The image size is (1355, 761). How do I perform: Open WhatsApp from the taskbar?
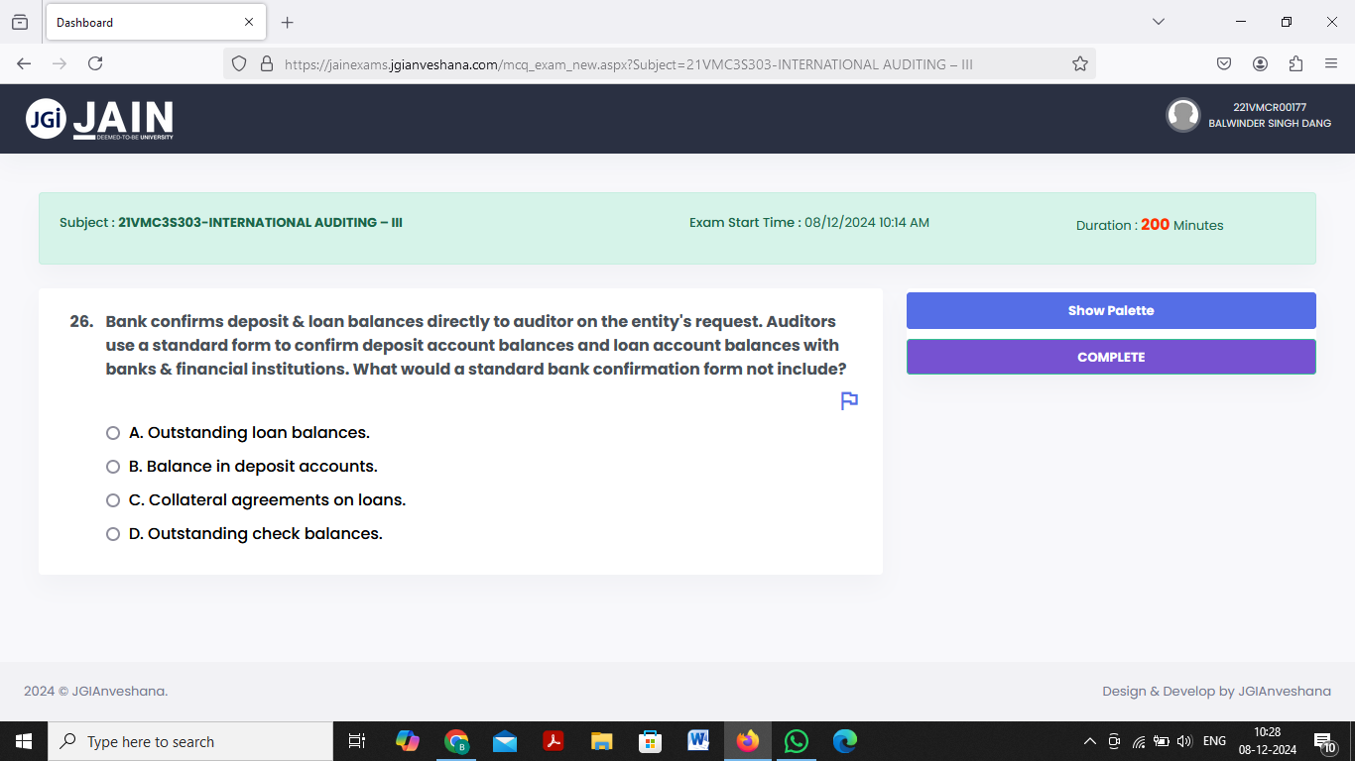pos(796,740)
